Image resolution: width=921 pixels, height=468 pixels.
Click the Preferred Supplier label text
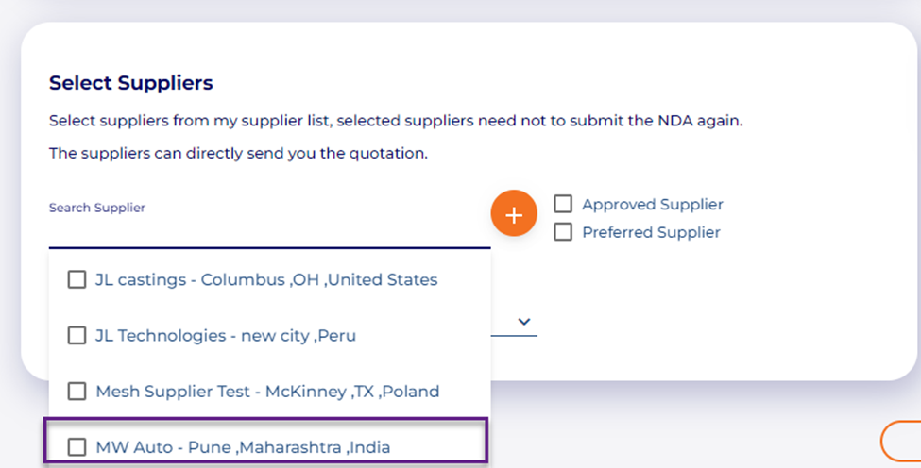[x=651, y=232]
